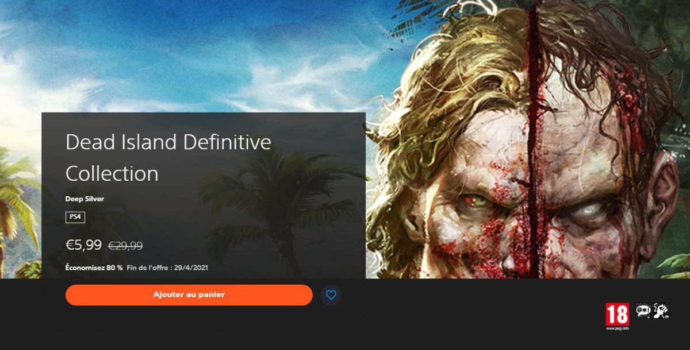Click the violence content descriptor icon
The width and height of the screenshot is (690, 350).
coord(661,310)
